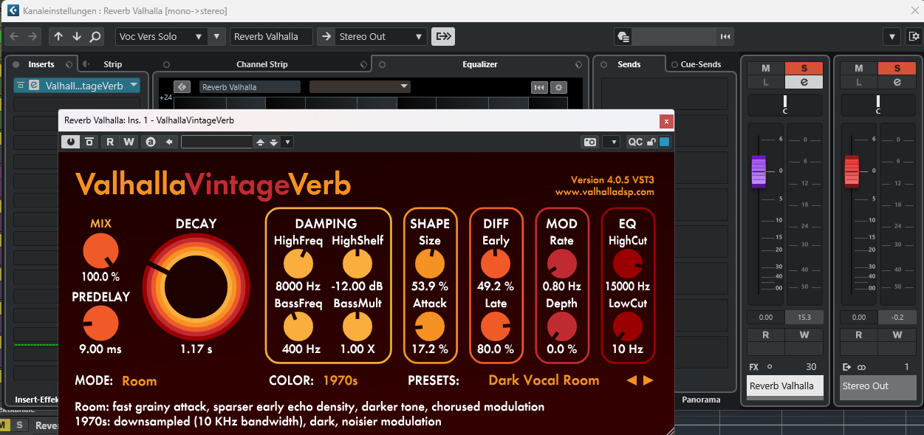Click the Room mode selector

click(x=139, y=381)
